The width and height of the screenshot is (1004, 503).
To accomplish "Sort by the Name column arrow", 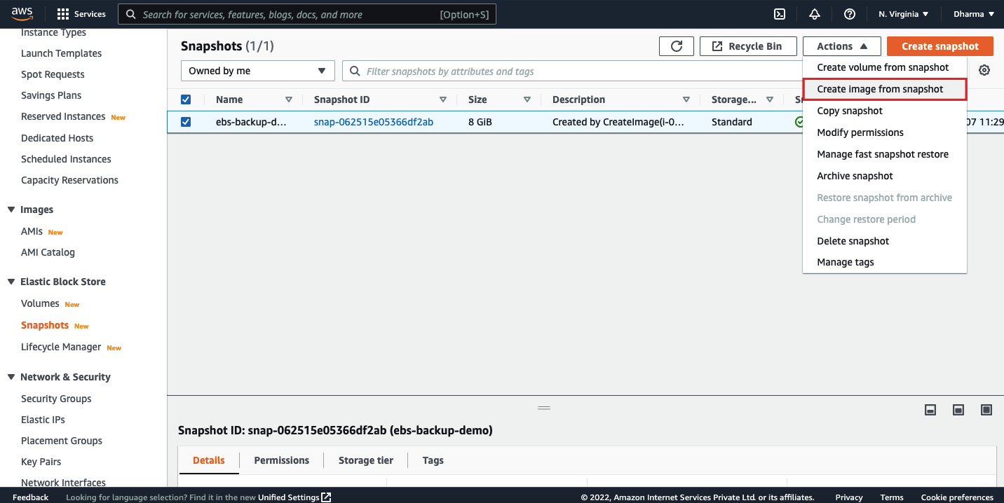I will (289, 99).
